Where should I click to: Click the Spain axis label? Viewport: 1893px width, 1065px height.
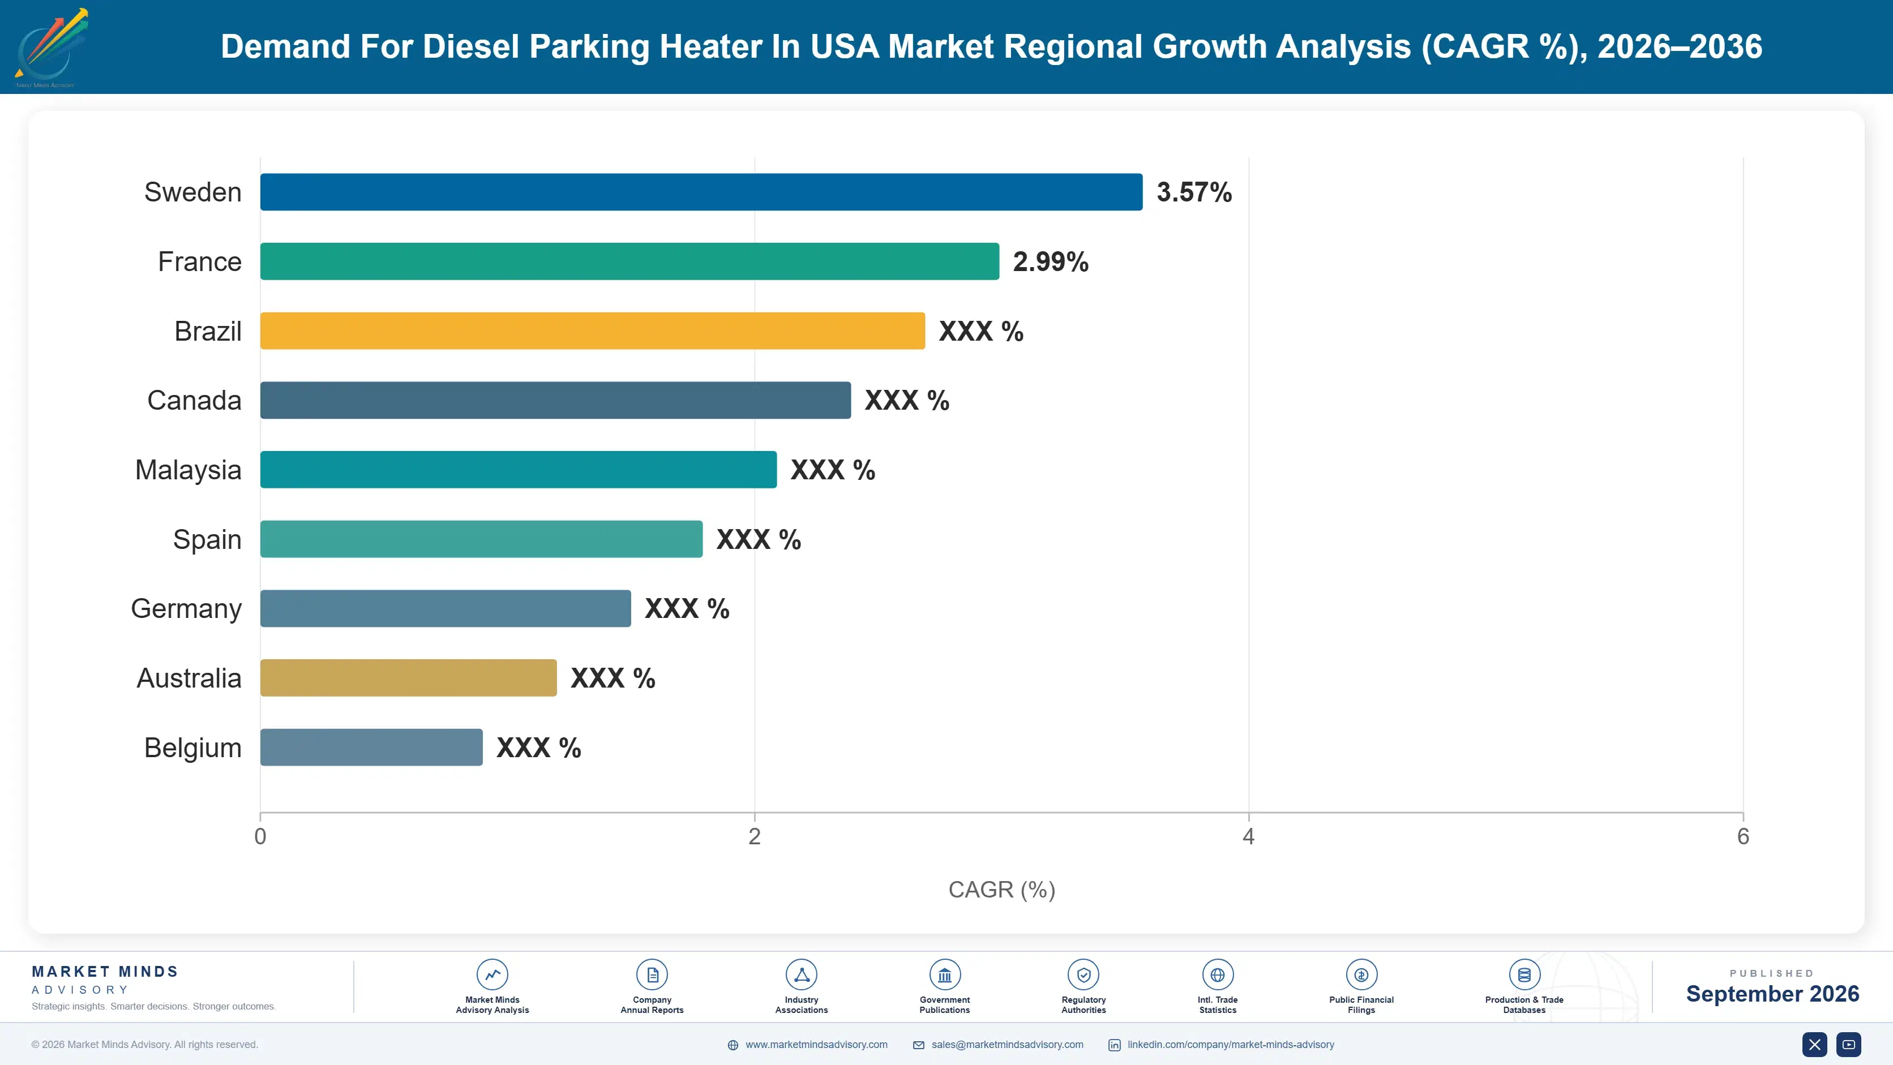(x=207, y=540)
